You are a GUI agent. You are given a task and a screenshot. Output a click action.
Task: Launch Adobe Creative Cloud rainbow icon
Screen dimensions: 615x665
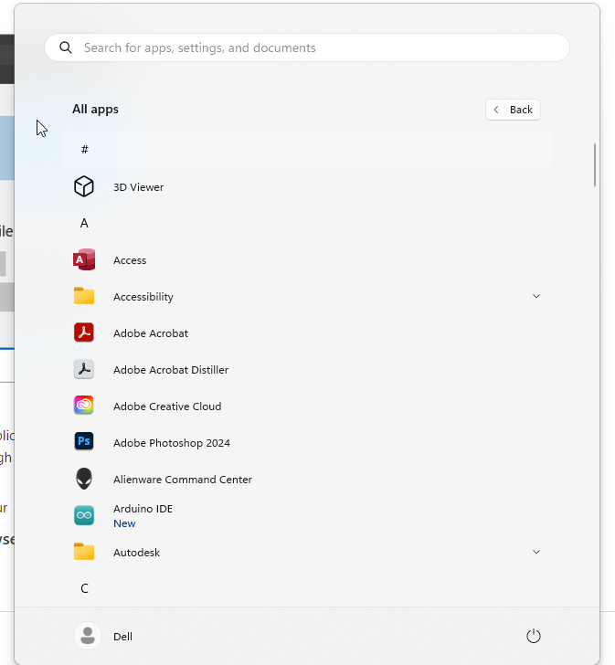coord(84,406)
